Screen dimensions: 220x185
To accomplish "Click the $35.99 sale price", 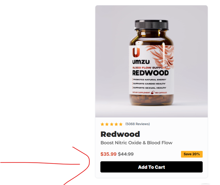I will (108, 154).
